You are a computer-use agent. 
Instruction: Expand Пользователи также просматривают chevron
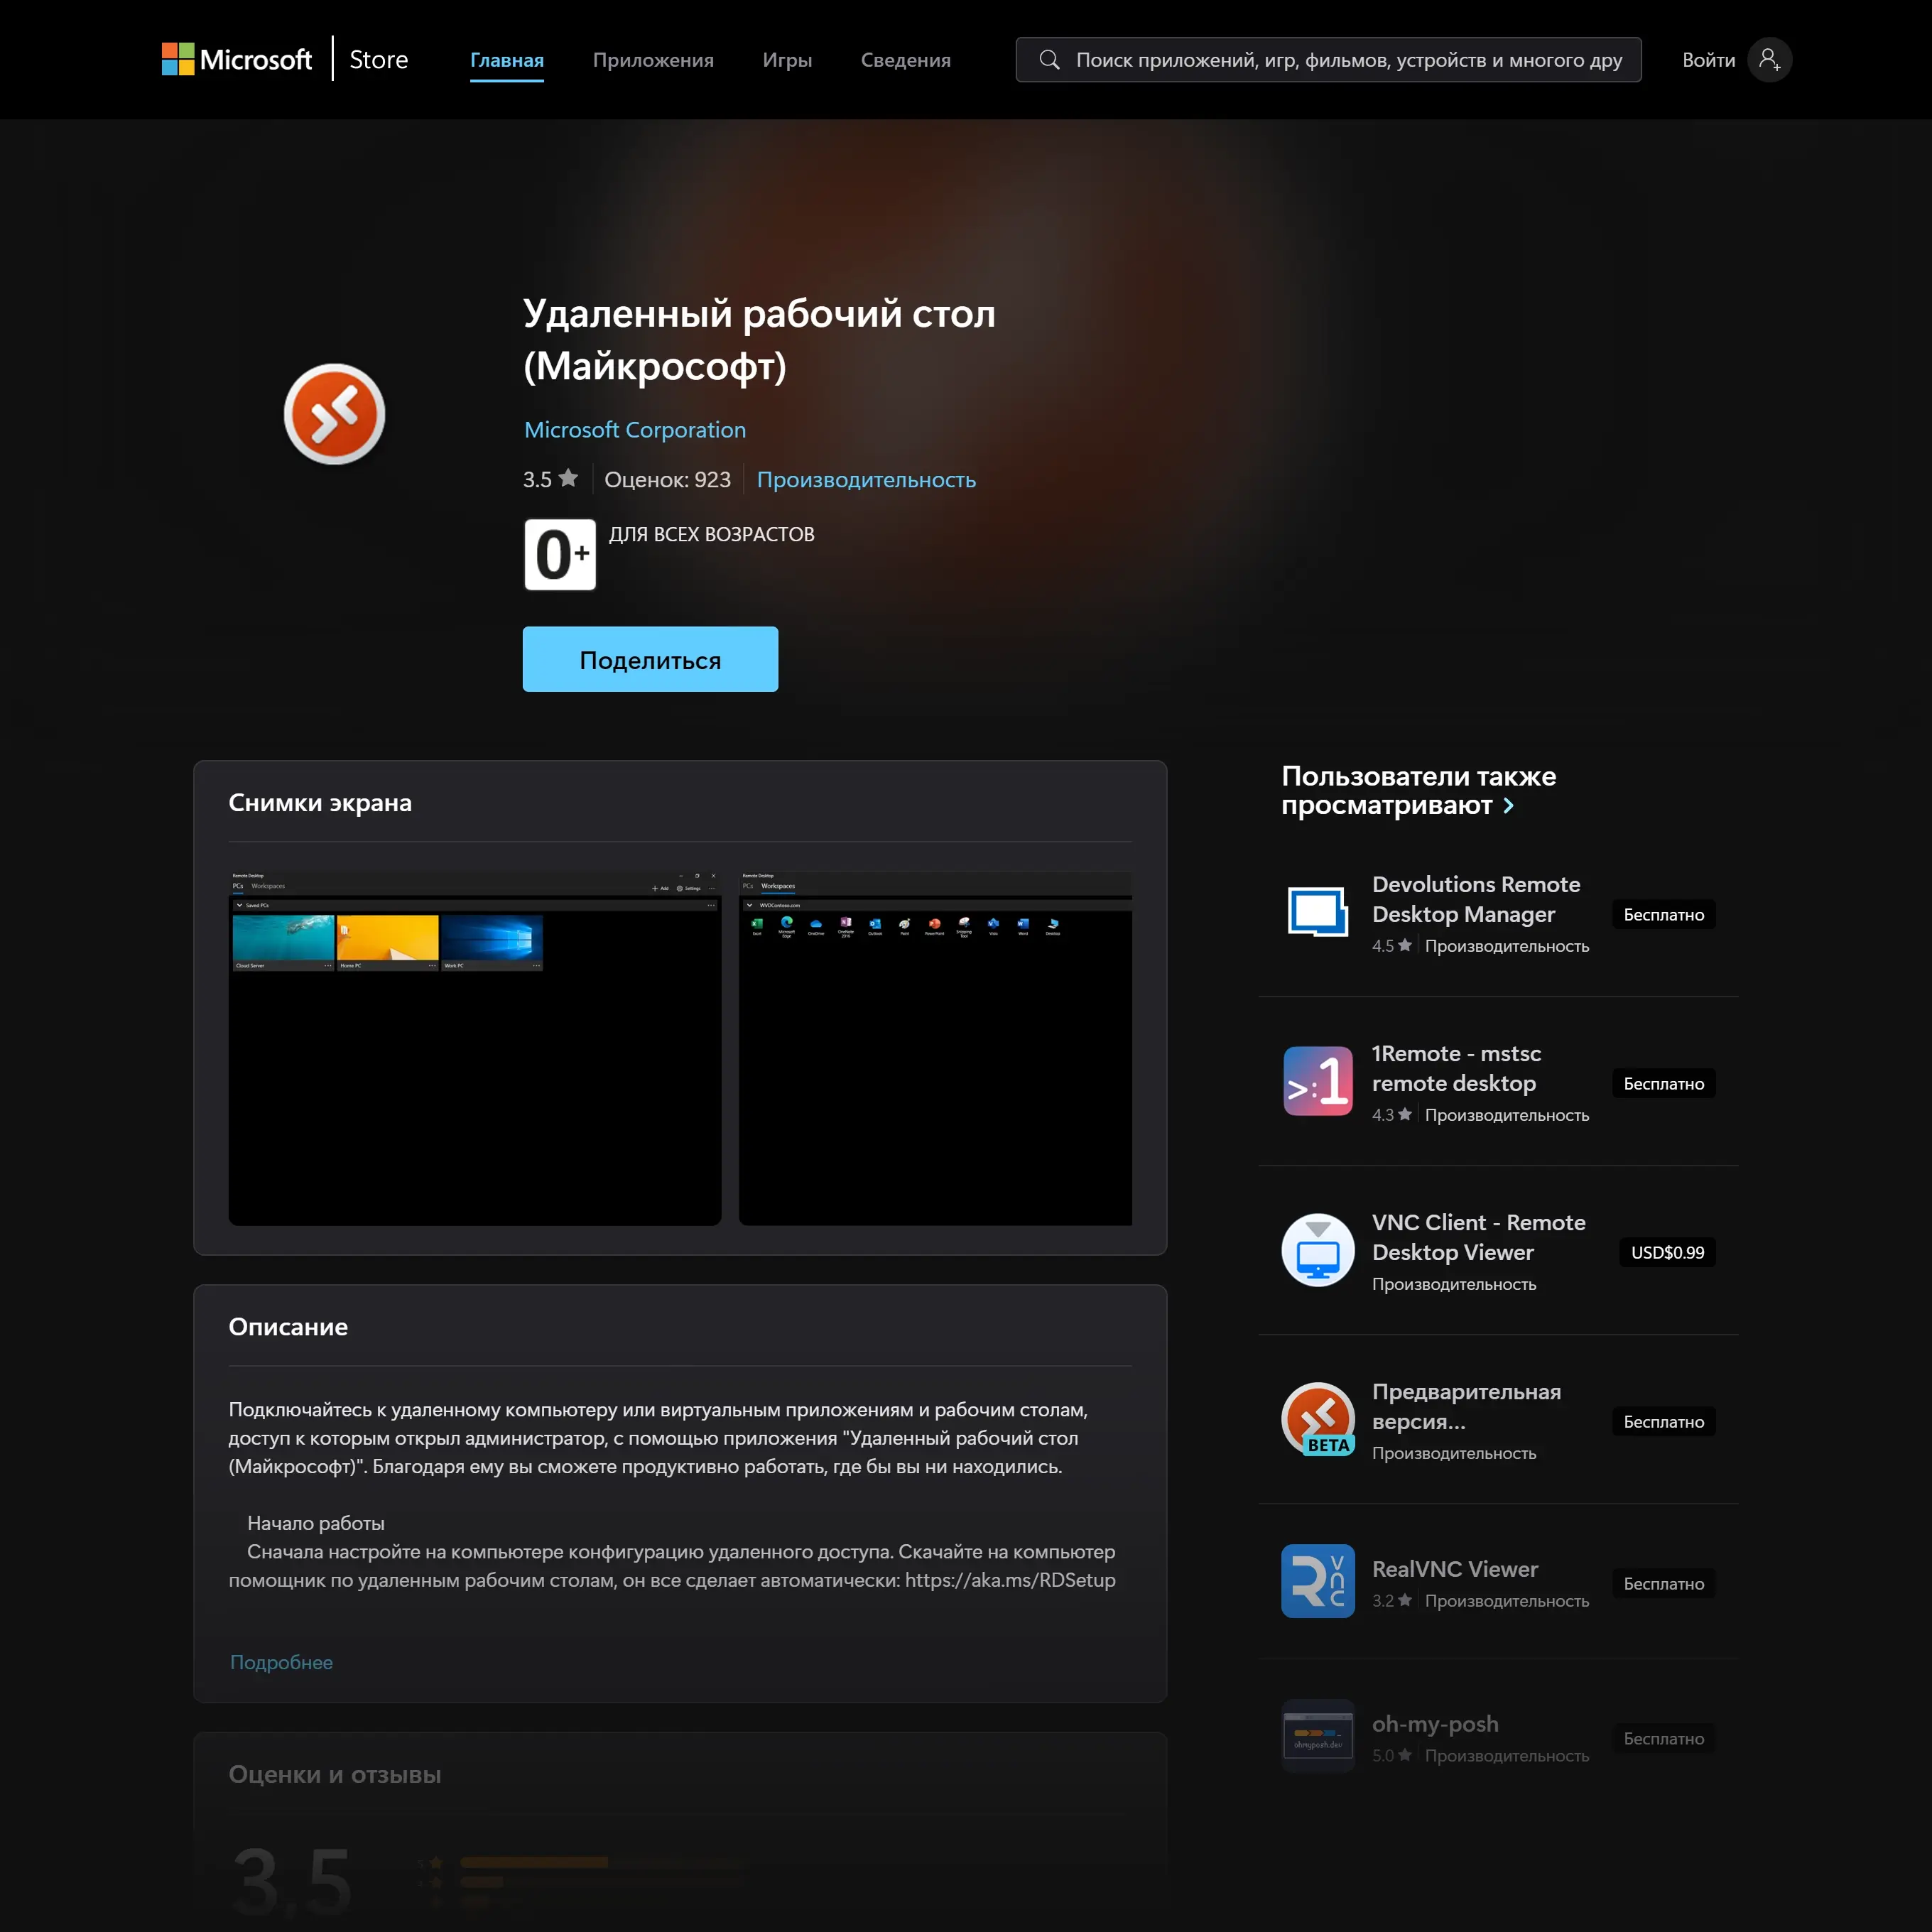pyautogui.click(x=1508, y=806)
